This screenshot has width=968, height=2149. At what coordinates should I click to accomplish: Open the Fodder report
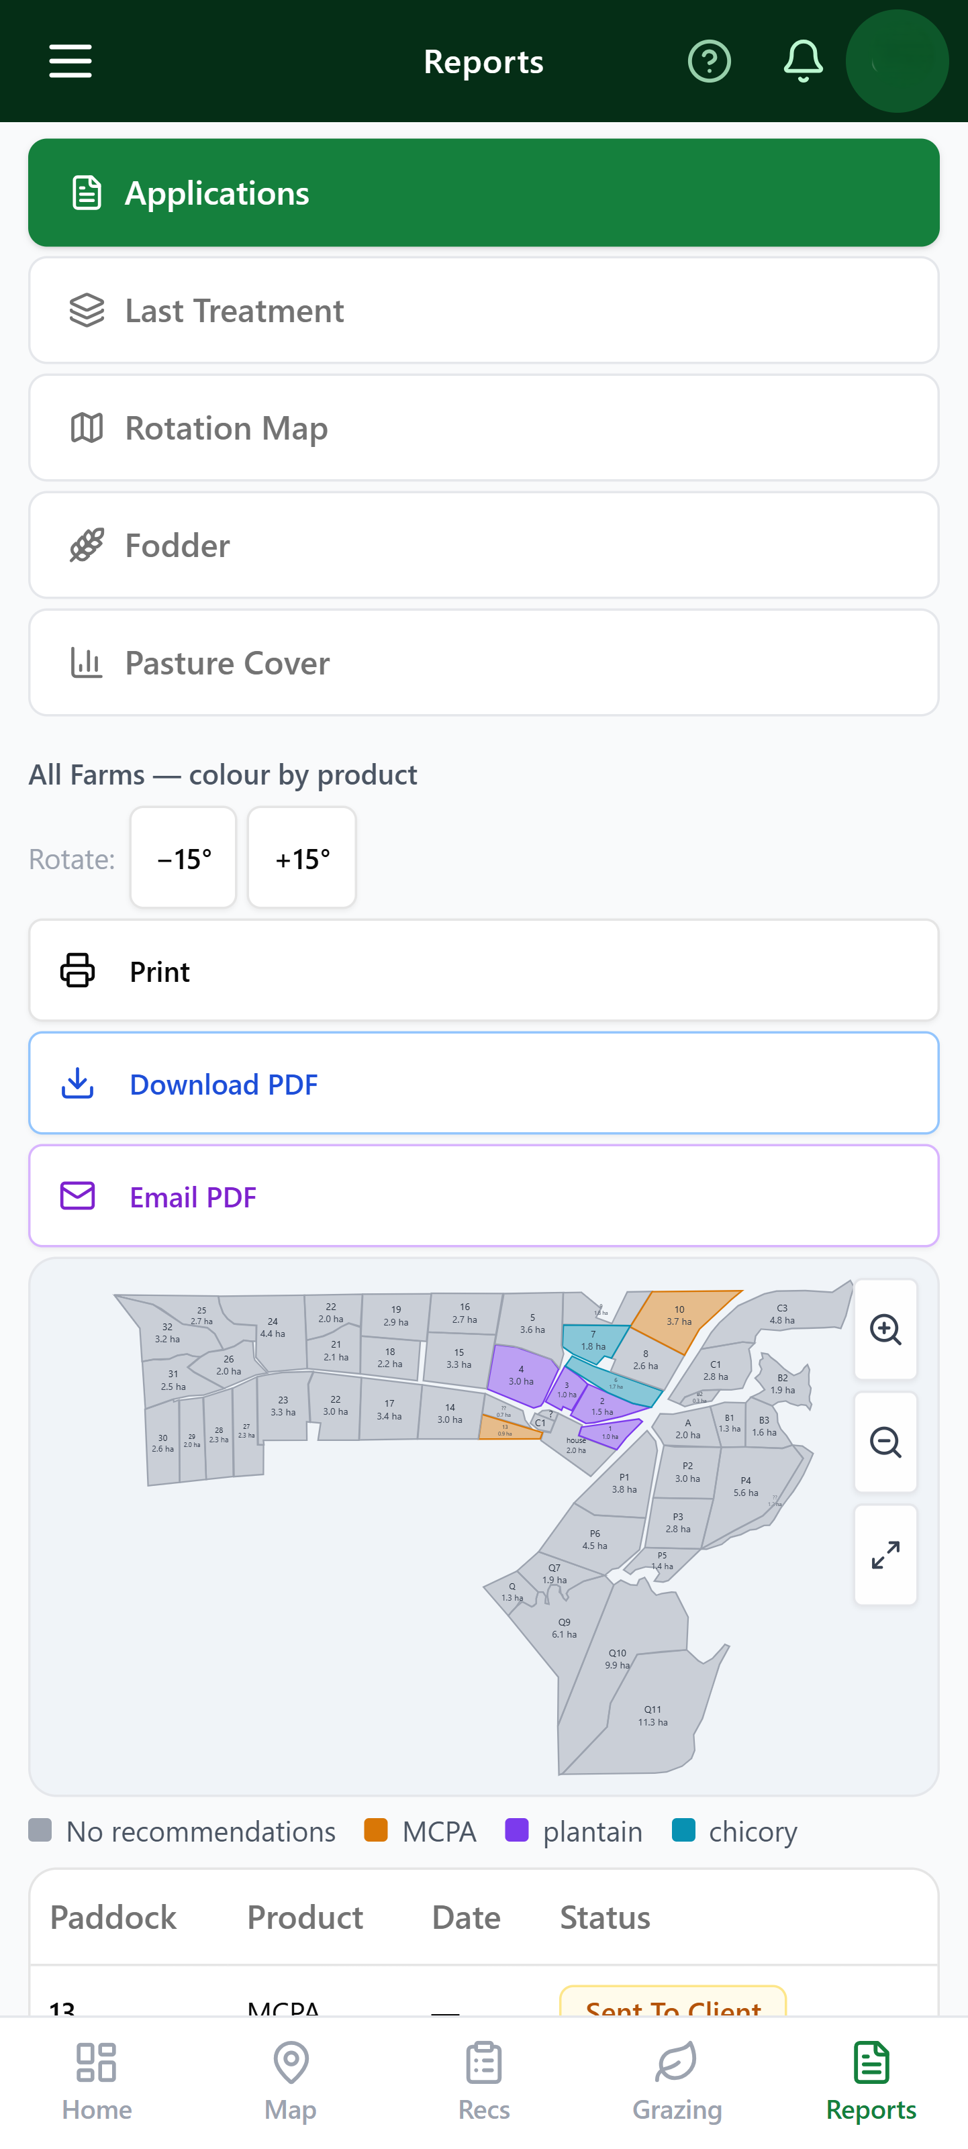[x=484, y=546]
